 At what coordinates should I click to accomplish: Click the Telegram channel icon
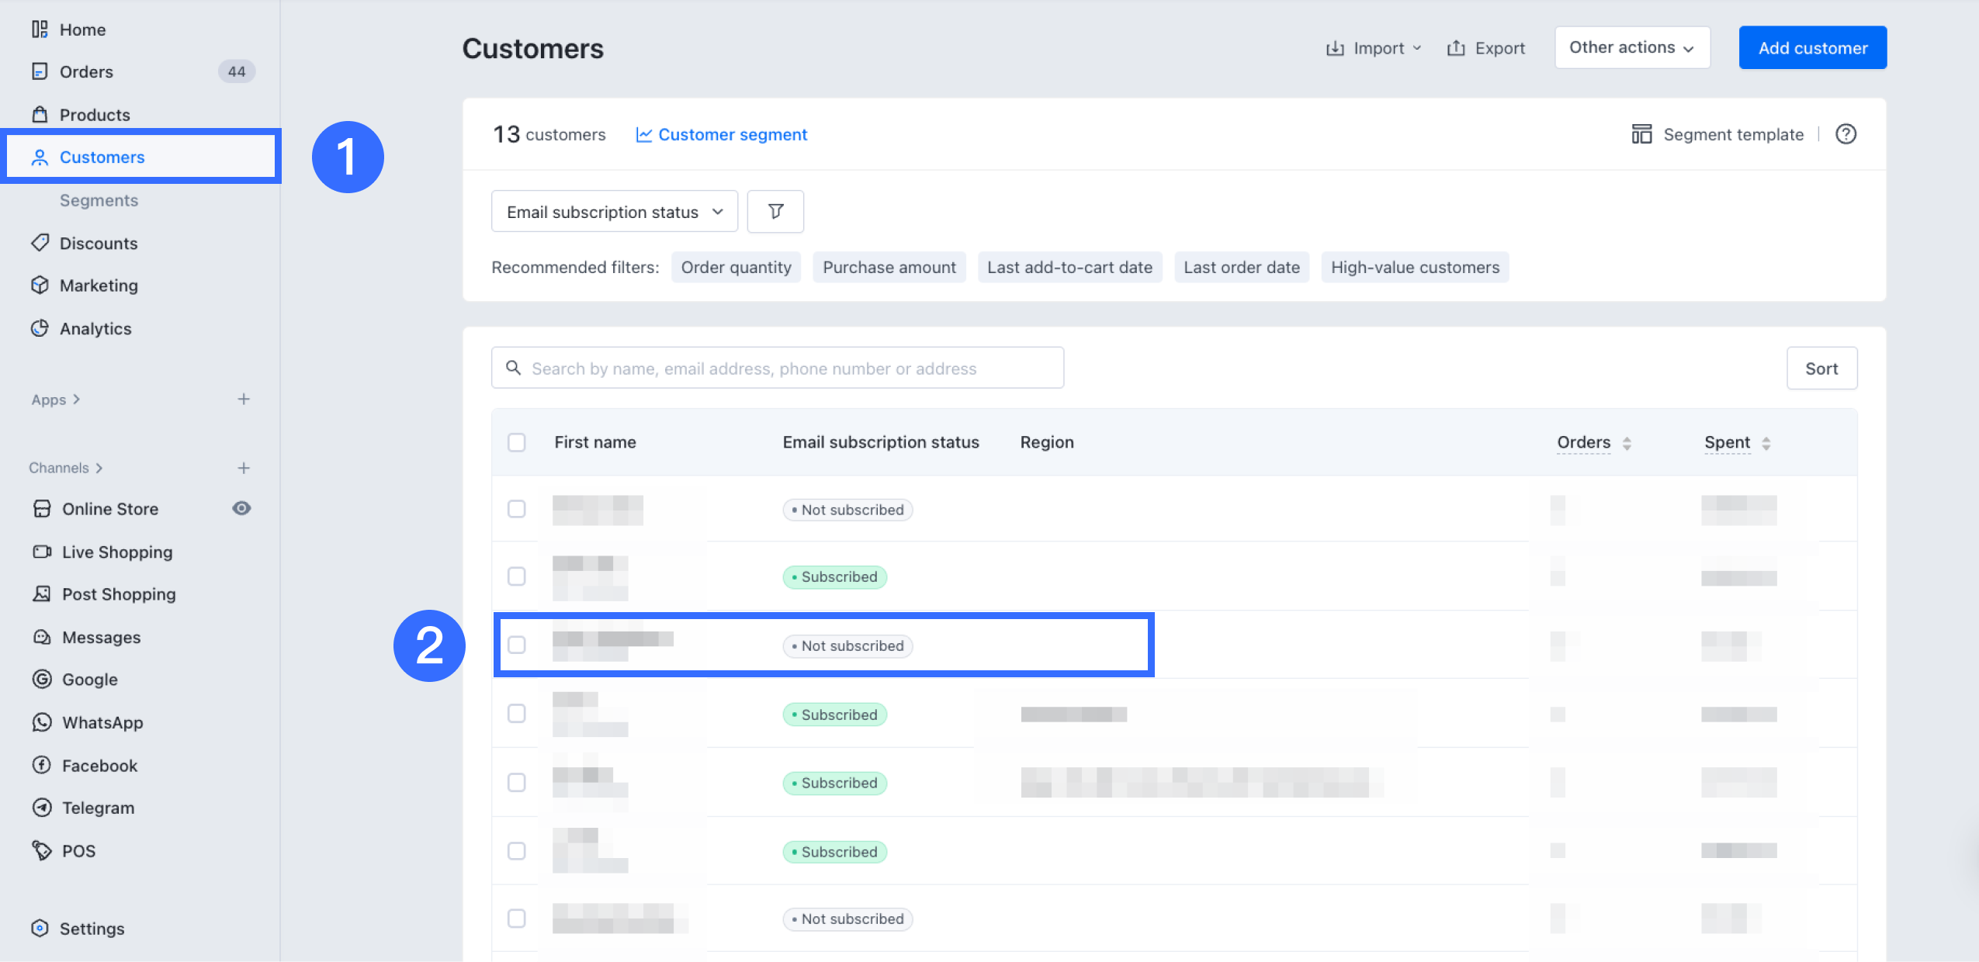tap(42, 808)
